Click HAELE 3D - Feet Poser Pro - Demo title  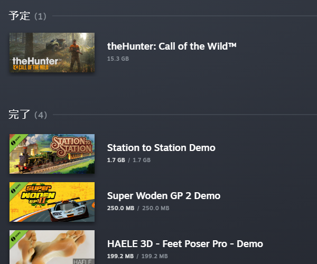(x=185, y=244)
